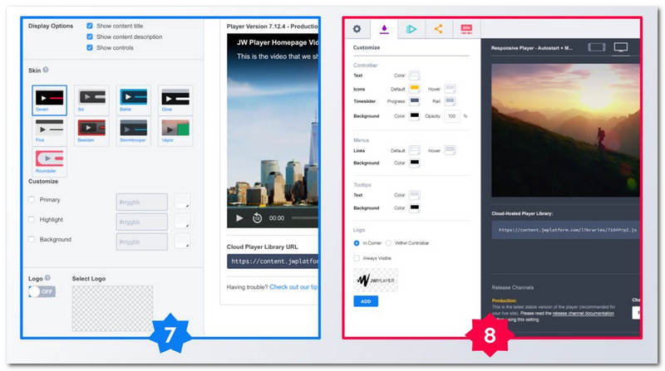Rewind 10 seconds in the video player
The height and width of the screenshot is (371, 665).
coord(257,218)
